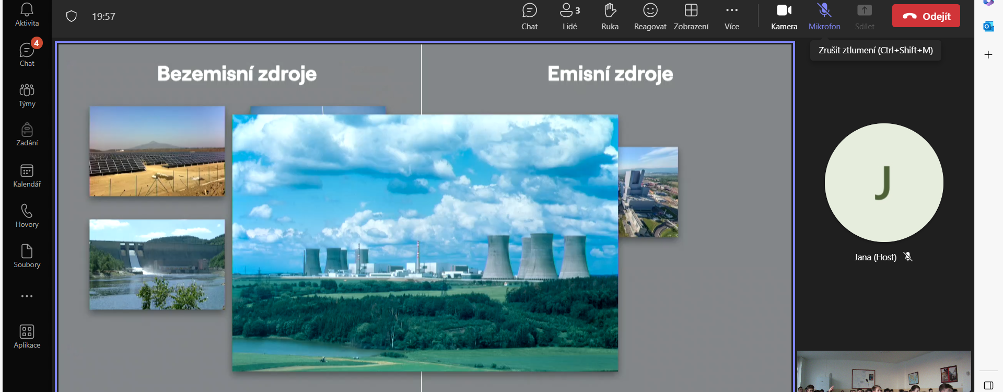The image size is (1003, 392).
Task: Add app with plus icon on right bar
Action: pyautogui.click(x=988, y=54)
